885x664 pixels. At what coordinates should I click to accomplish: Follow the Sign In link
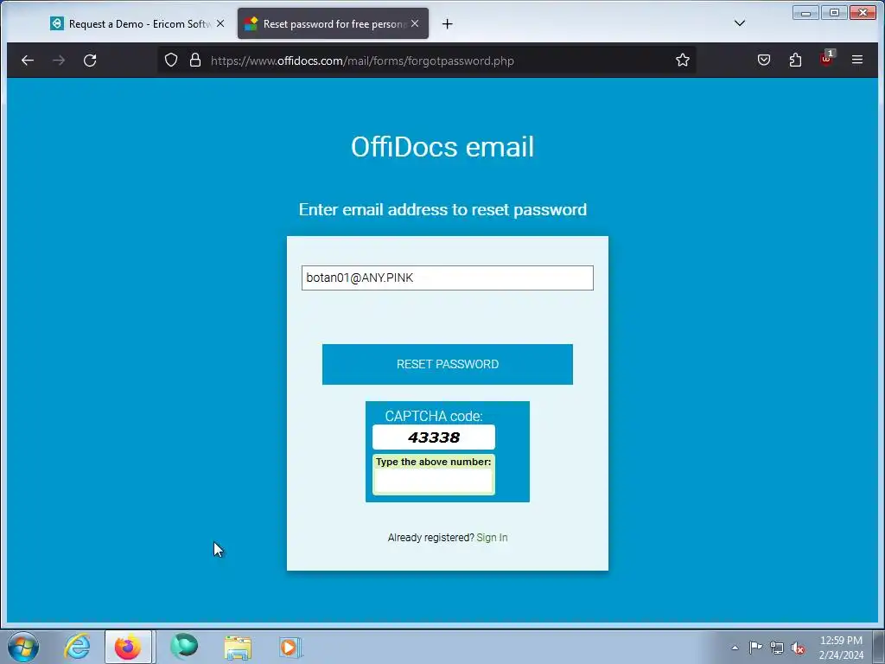pos(492,538)
